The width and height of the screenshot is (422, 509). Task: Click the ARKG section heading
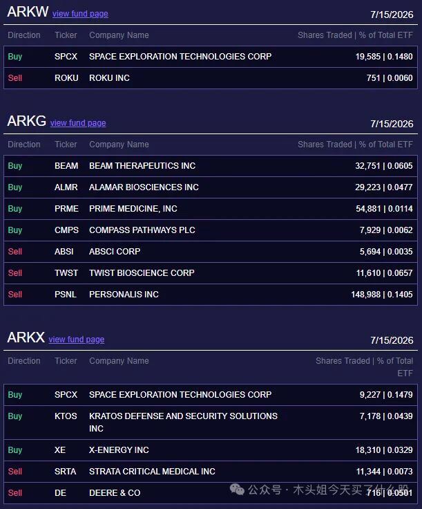[x=26, y=122]
